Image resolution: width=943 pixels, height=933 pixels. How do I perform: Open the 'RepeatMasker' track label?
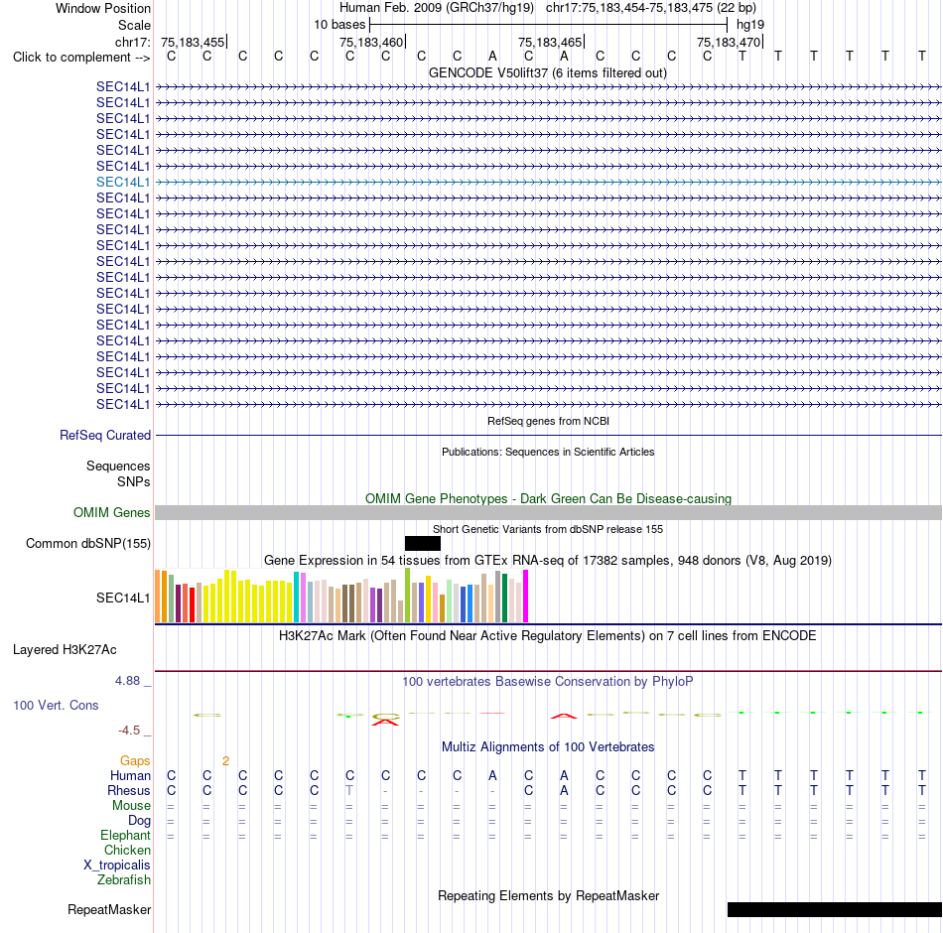(109, 909)
